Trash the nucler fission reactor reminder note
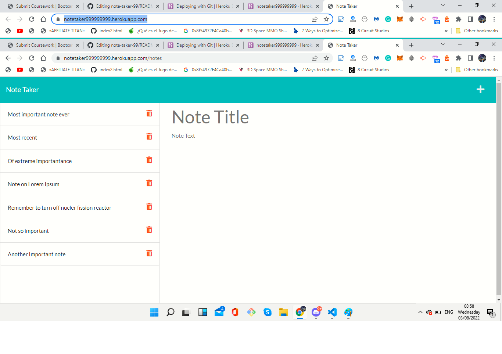The width and height of the screenshot is (502, 354). click(149, 206)
